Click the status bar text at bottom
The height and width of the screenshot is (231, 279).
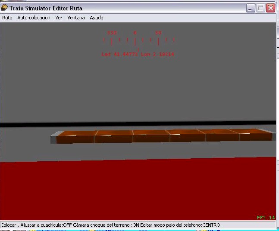pos(110,225)
